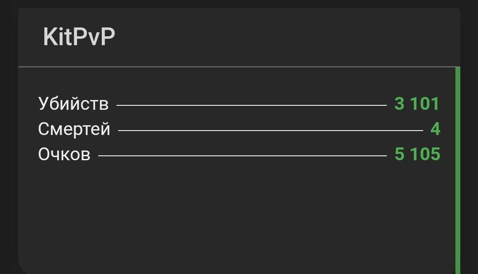Viewport: 478px width, 274px height.
Task: Click the deaths value 4
Action: tap(435, 129)
